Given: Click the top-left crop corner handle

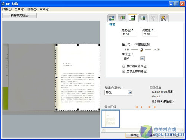Looking at the screenshot, I should (x=57, y=45).
